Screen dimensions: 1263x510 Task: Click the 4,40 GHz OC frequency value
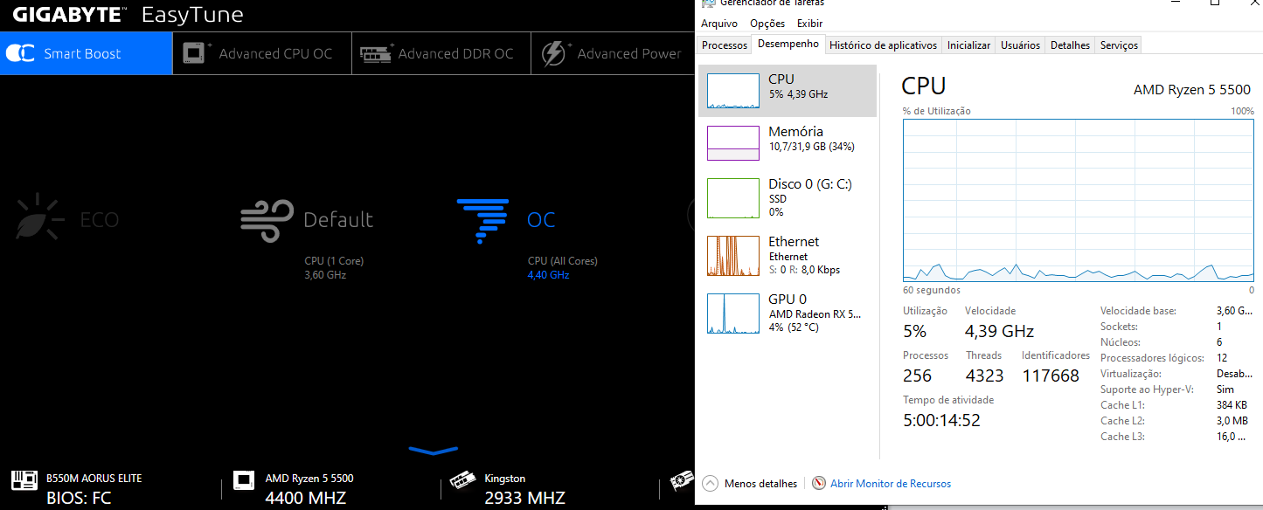pos(548,275)
